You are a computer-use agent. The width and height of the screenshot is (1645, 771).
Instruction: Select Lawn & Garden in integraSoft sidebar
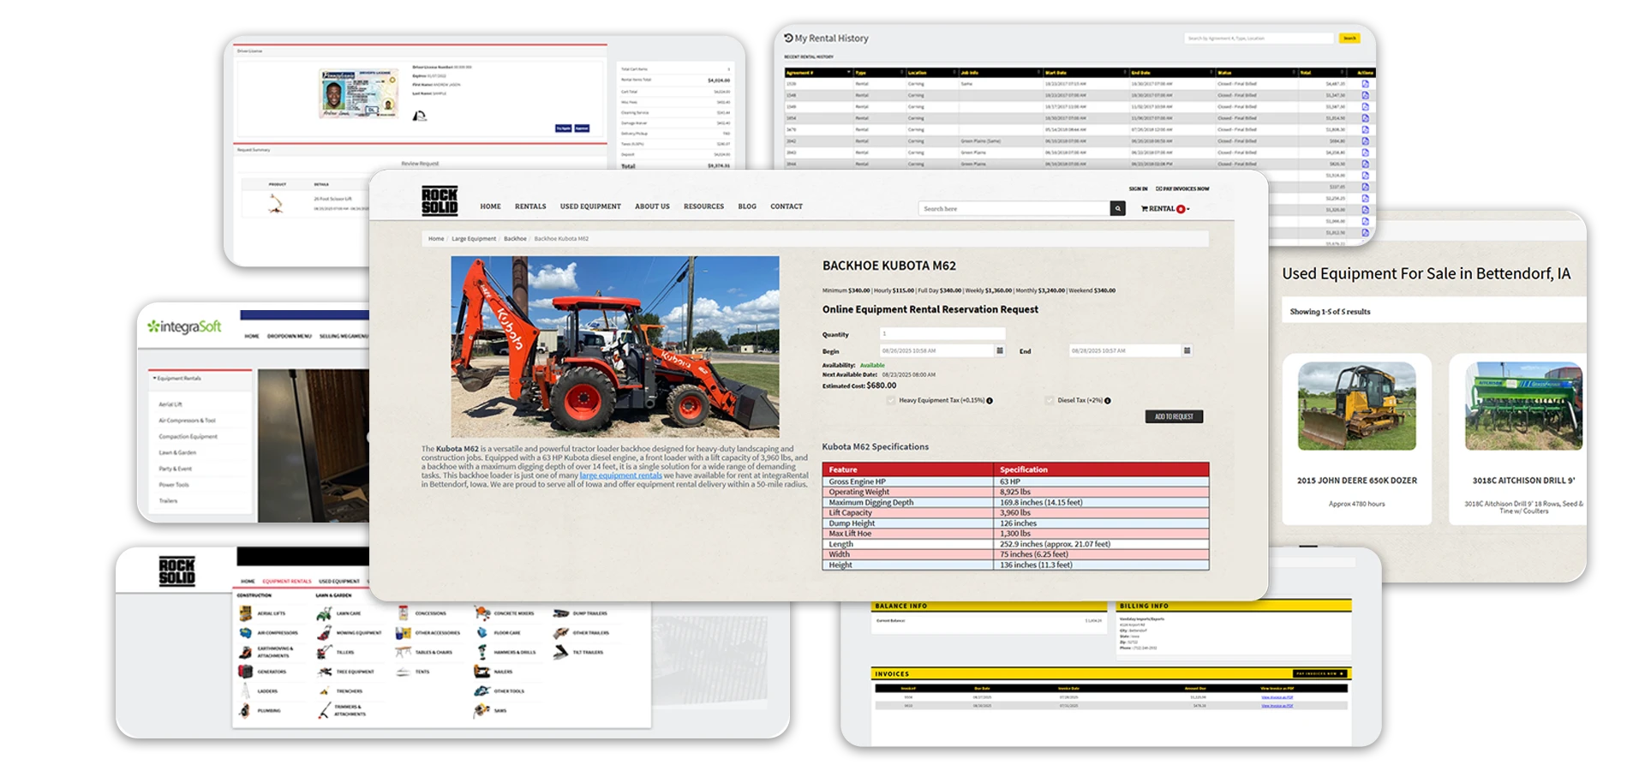(x=177, y=452)
